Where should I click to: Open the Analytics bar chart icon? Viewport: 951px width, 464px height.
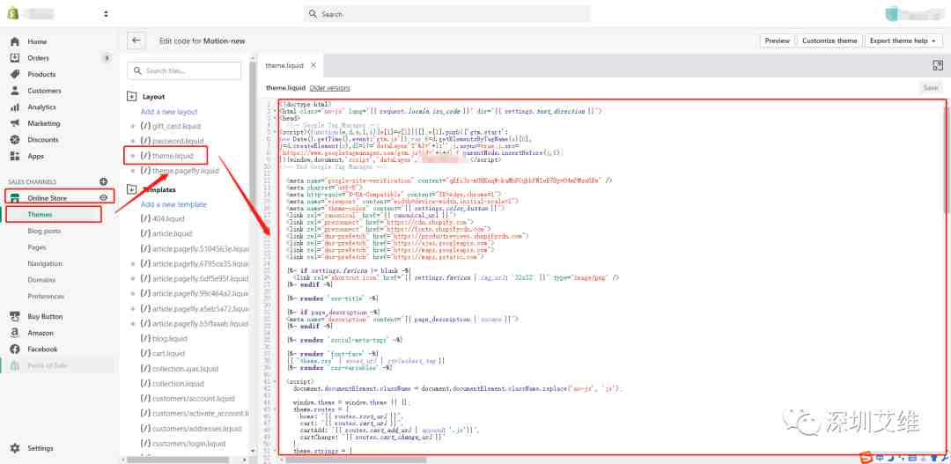[15, 107]
